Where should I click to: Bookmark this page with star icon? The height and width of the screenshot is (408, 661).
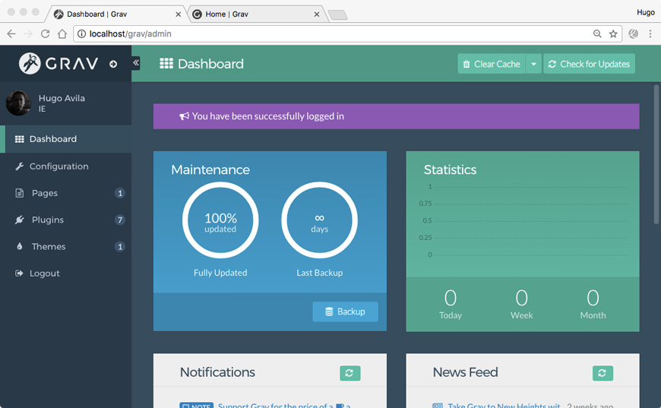(x=613, y=33)
